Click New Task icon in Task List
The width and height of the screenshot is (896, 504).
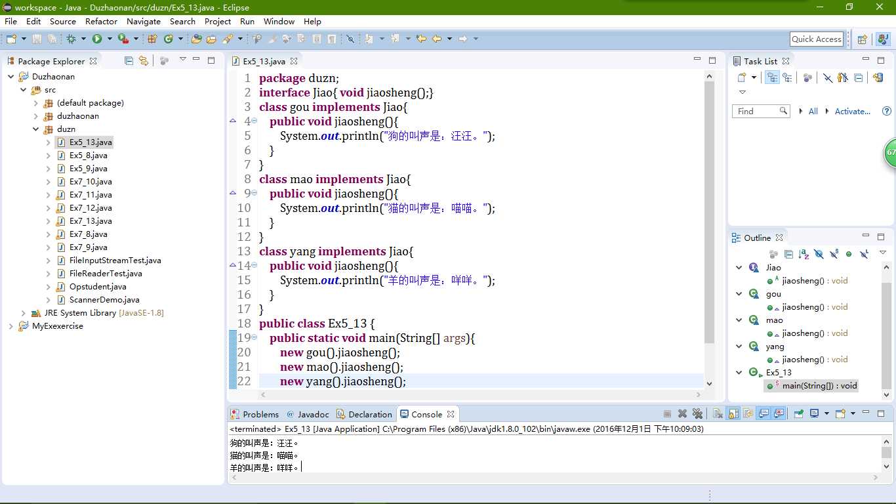[741, 77]
